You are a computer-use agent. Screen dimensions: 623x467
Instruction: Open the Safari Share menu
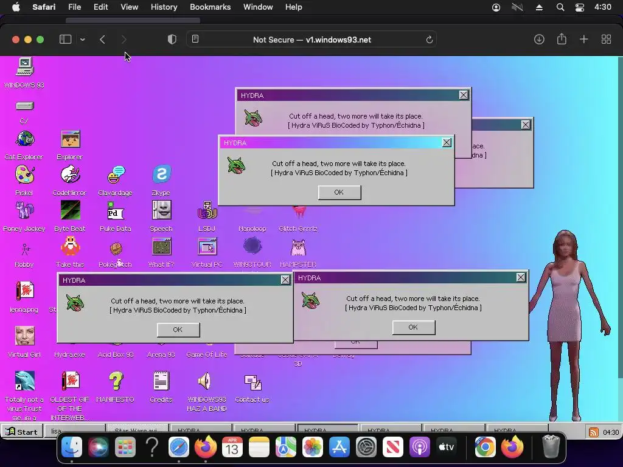point(562,39)
